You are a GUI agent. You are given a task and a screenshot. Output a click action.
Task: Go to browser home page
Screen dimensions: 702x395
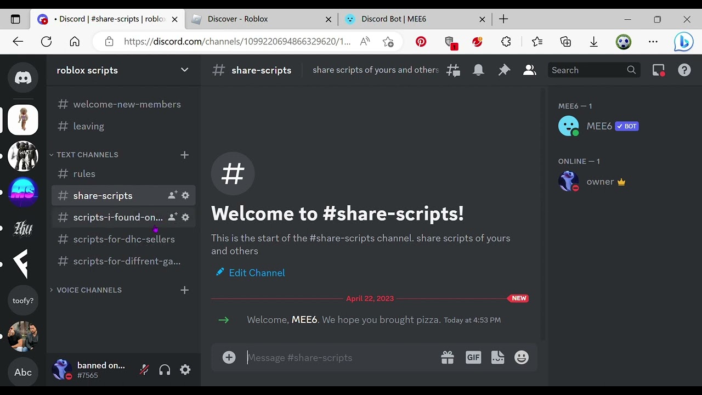(x=75, y=42)
